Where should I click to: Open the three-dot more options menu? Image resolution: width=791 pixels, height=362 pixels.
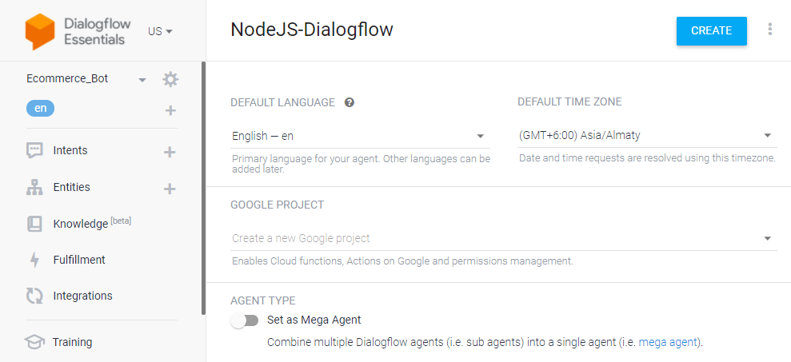[x=769, y=30]
